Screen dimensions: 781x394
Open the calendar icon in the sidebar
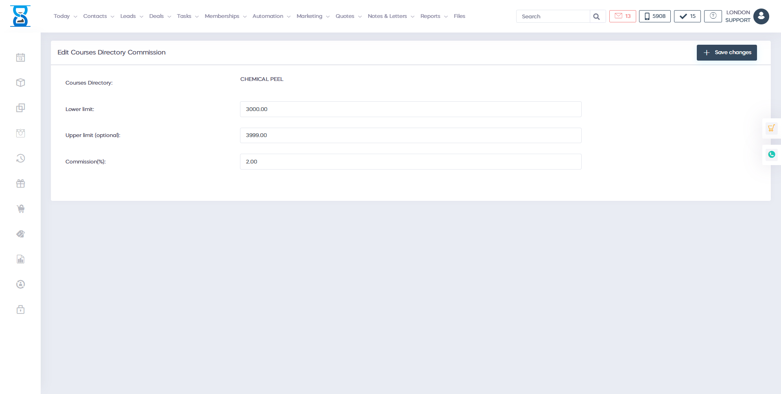(x=20, y=57)
